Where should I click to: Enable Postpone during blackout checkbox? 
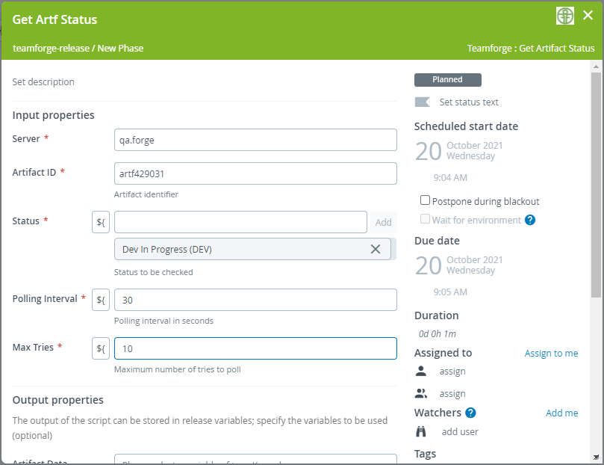pyautogui.click(x=425, y=200)
